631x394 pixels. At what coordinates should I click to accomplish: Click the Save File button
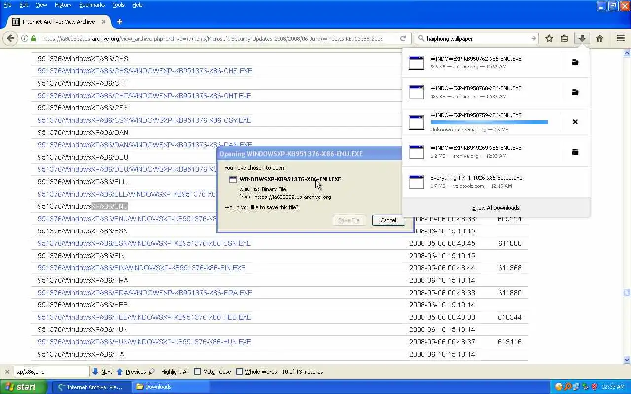349,220
